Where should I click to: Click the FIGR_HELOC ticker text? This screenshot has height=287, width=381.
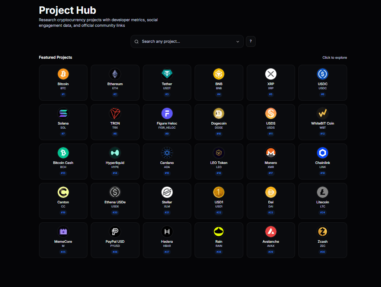[167, 128]
